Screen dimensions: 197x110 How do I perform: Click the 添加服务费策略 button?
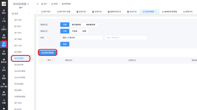coord(47,53)
